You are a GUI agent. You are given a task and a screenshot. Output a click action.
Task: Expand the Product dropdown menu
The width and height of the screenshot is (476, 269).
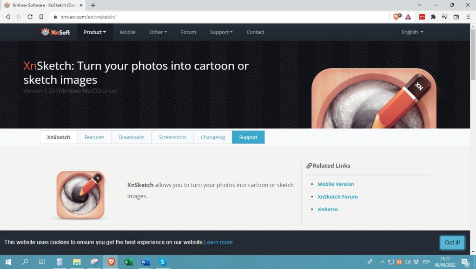tap(95, 32)
